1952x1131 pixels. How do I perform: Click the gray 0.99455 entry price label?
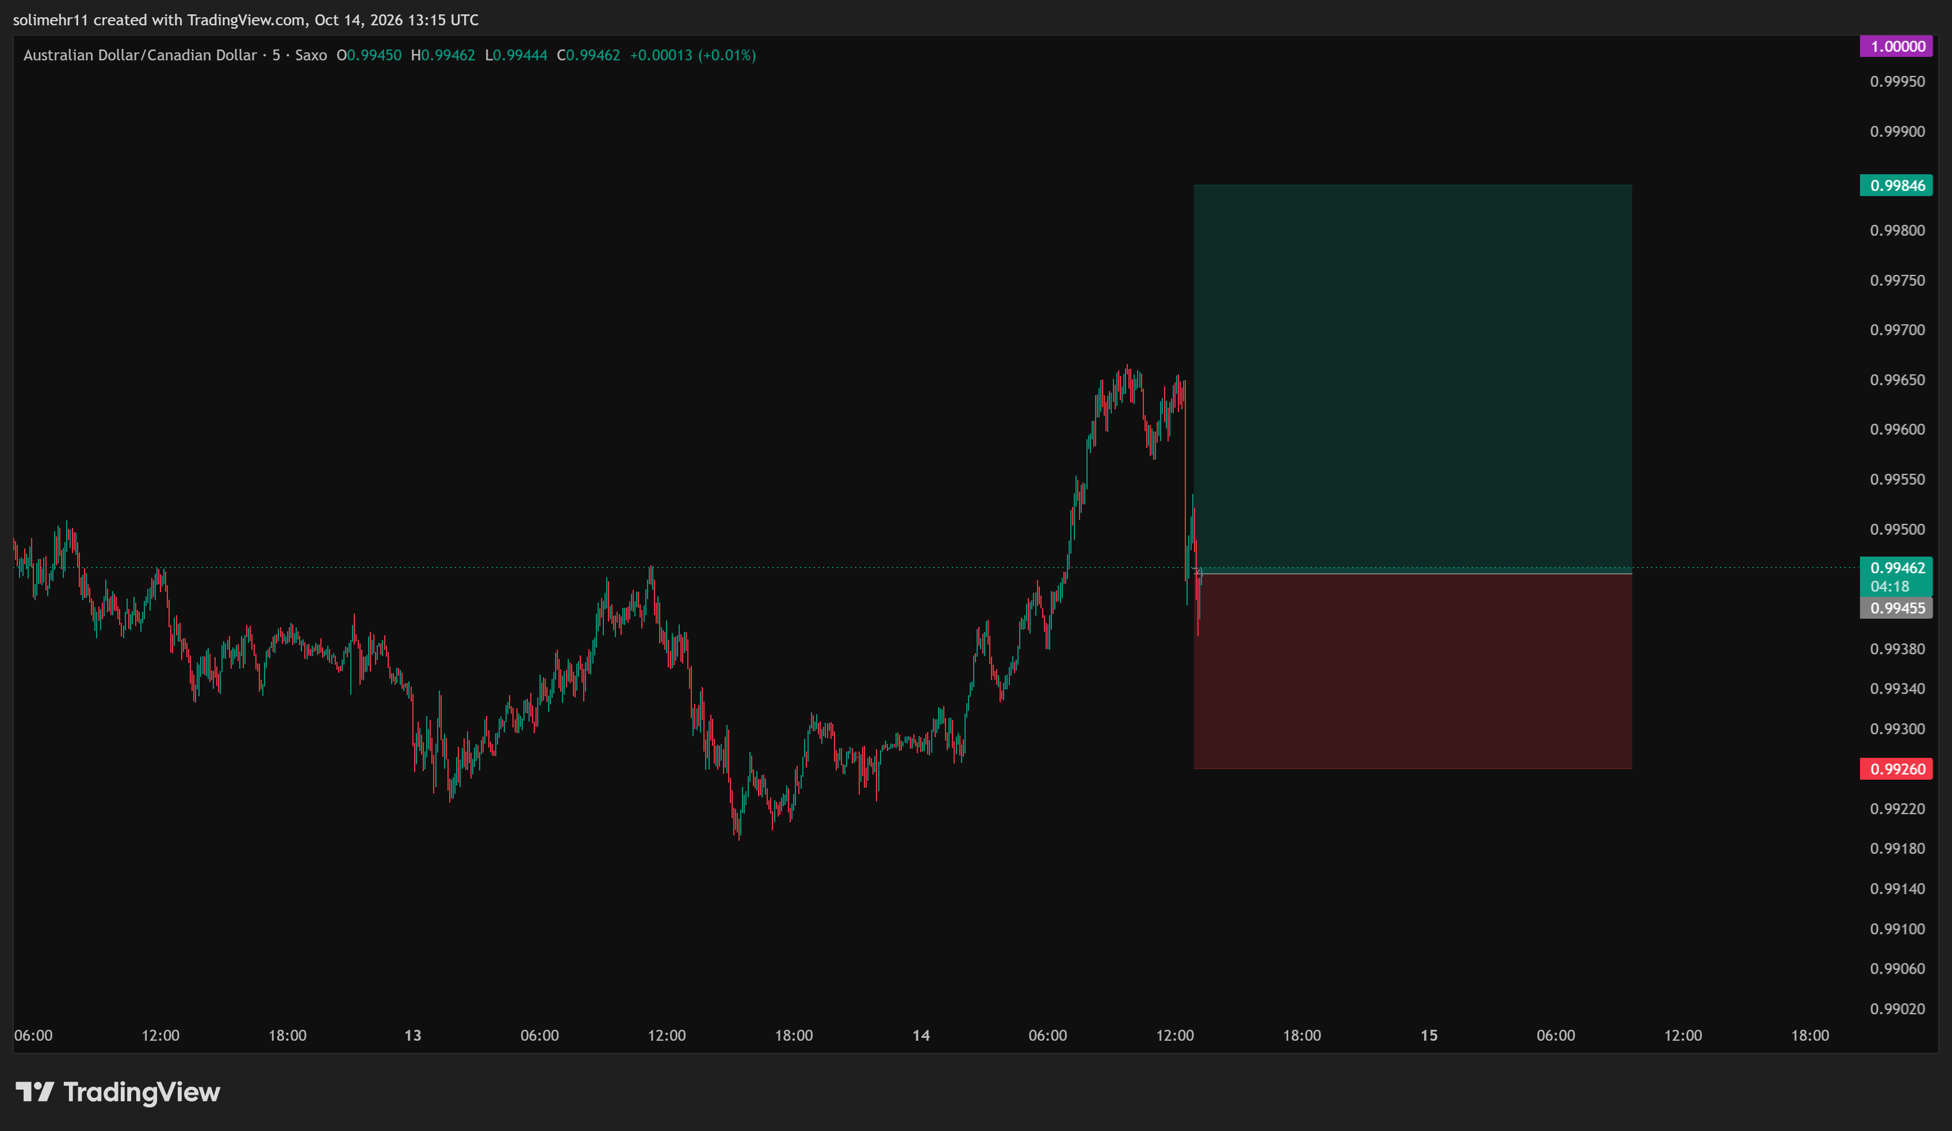point(1896,608)
